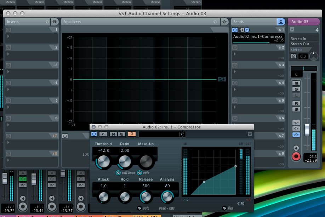Open the Inserts preset diamond icon

[47, 22]
